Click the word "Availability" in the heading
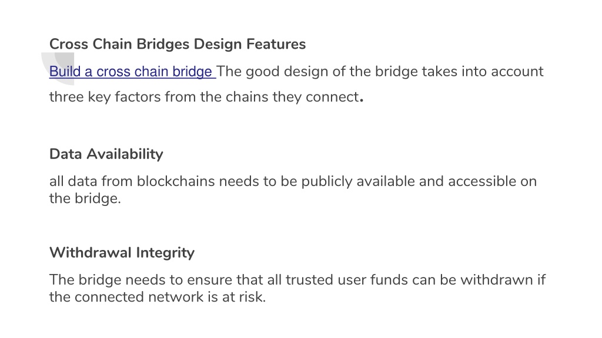The width and height of the screenshot is (602, 338). point(125,154)
